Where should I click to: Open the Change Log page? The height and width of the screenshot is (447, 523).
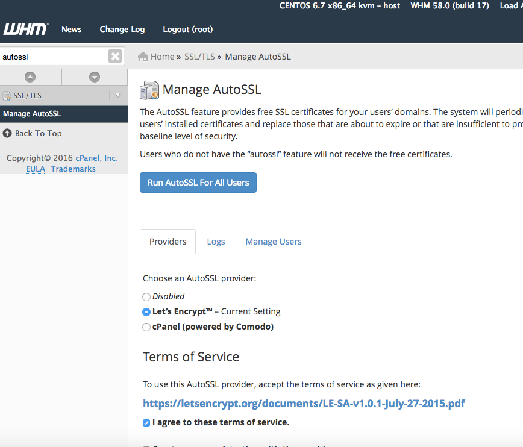pyautogui.click(x=122, y=30)
